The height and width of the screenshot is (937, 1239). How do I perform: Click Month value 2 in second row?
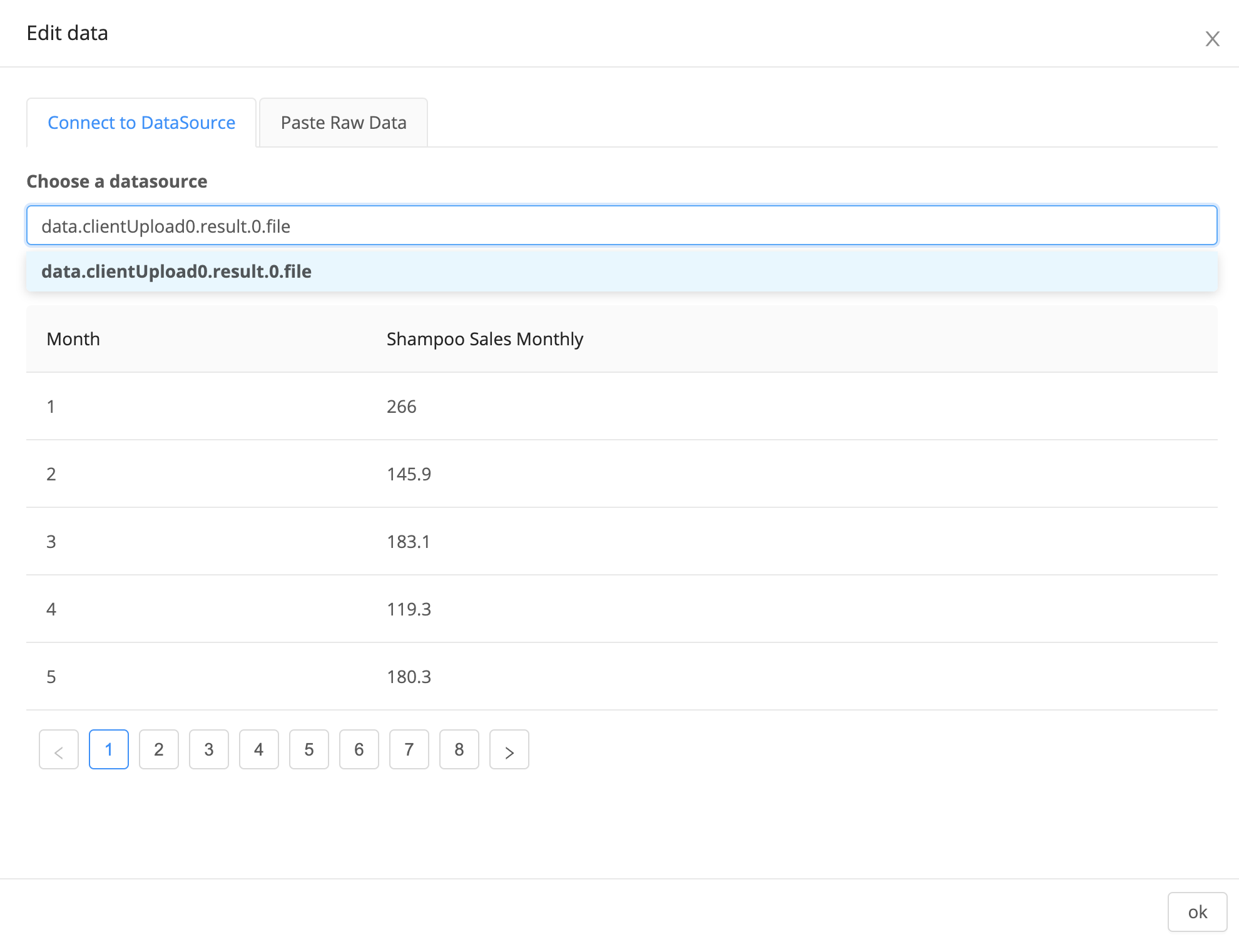tap(51, 474)
